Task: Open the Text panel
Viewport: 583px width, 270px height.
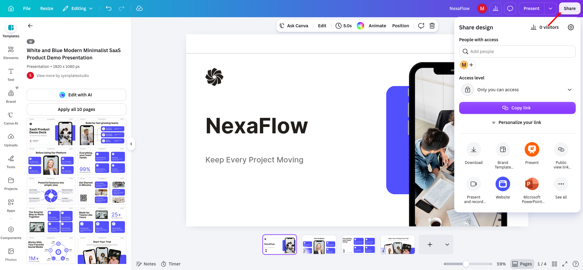Action: point(11,75)
